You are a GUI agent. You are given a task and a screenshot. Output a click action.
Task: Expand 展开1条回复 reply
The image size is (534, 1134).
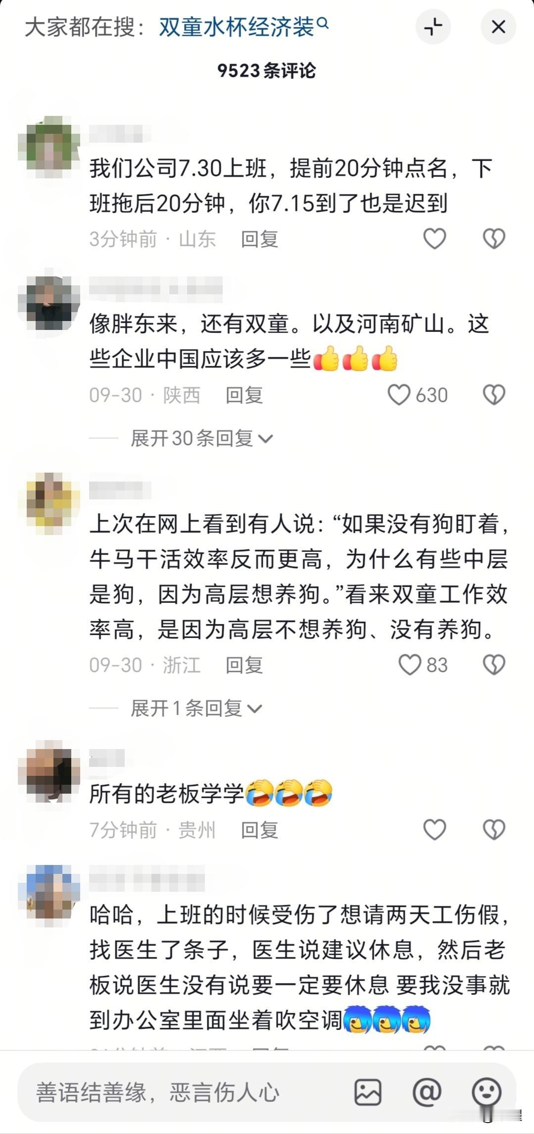coord(196,708)
